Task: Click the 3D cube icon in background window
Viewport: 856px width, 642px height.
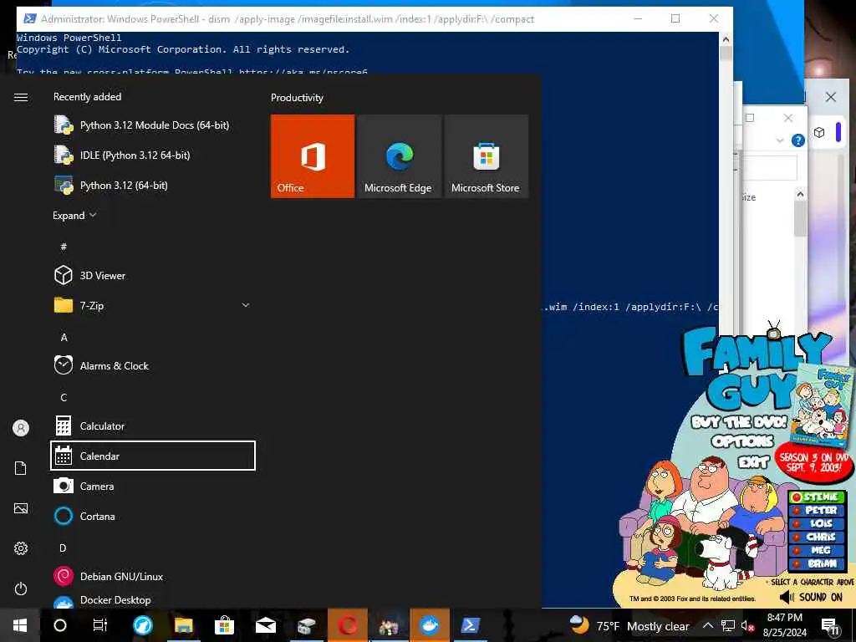Action: (x=819, y=132)
